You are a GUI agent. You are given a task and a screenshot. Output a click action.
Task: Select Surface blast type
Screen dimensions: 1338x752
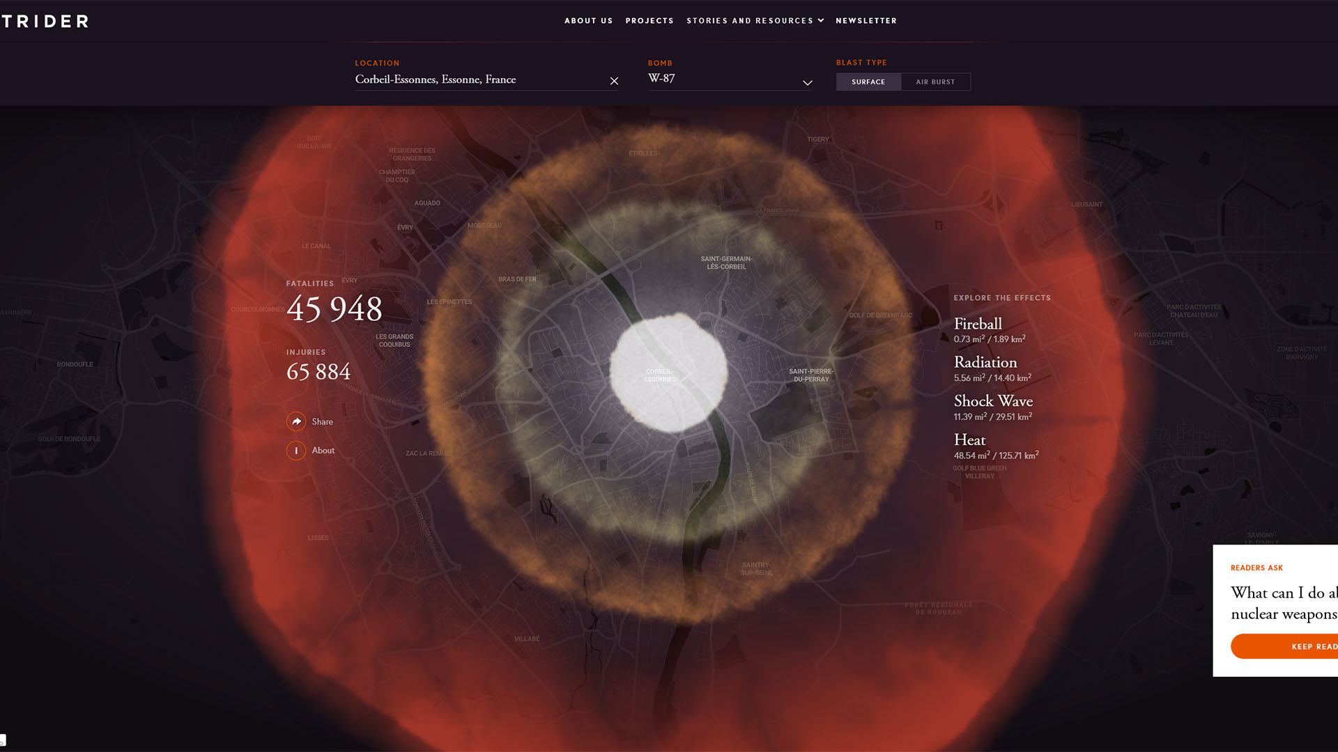pos(868,81)
